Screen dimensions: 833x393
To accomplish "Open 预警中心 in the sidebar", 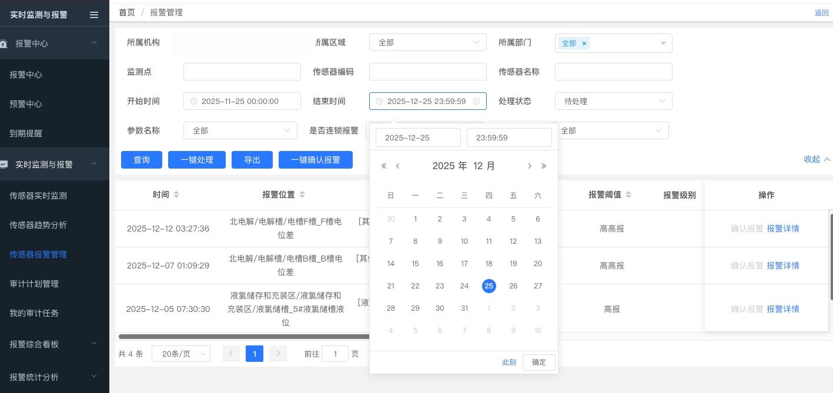I will pos(26,104).
